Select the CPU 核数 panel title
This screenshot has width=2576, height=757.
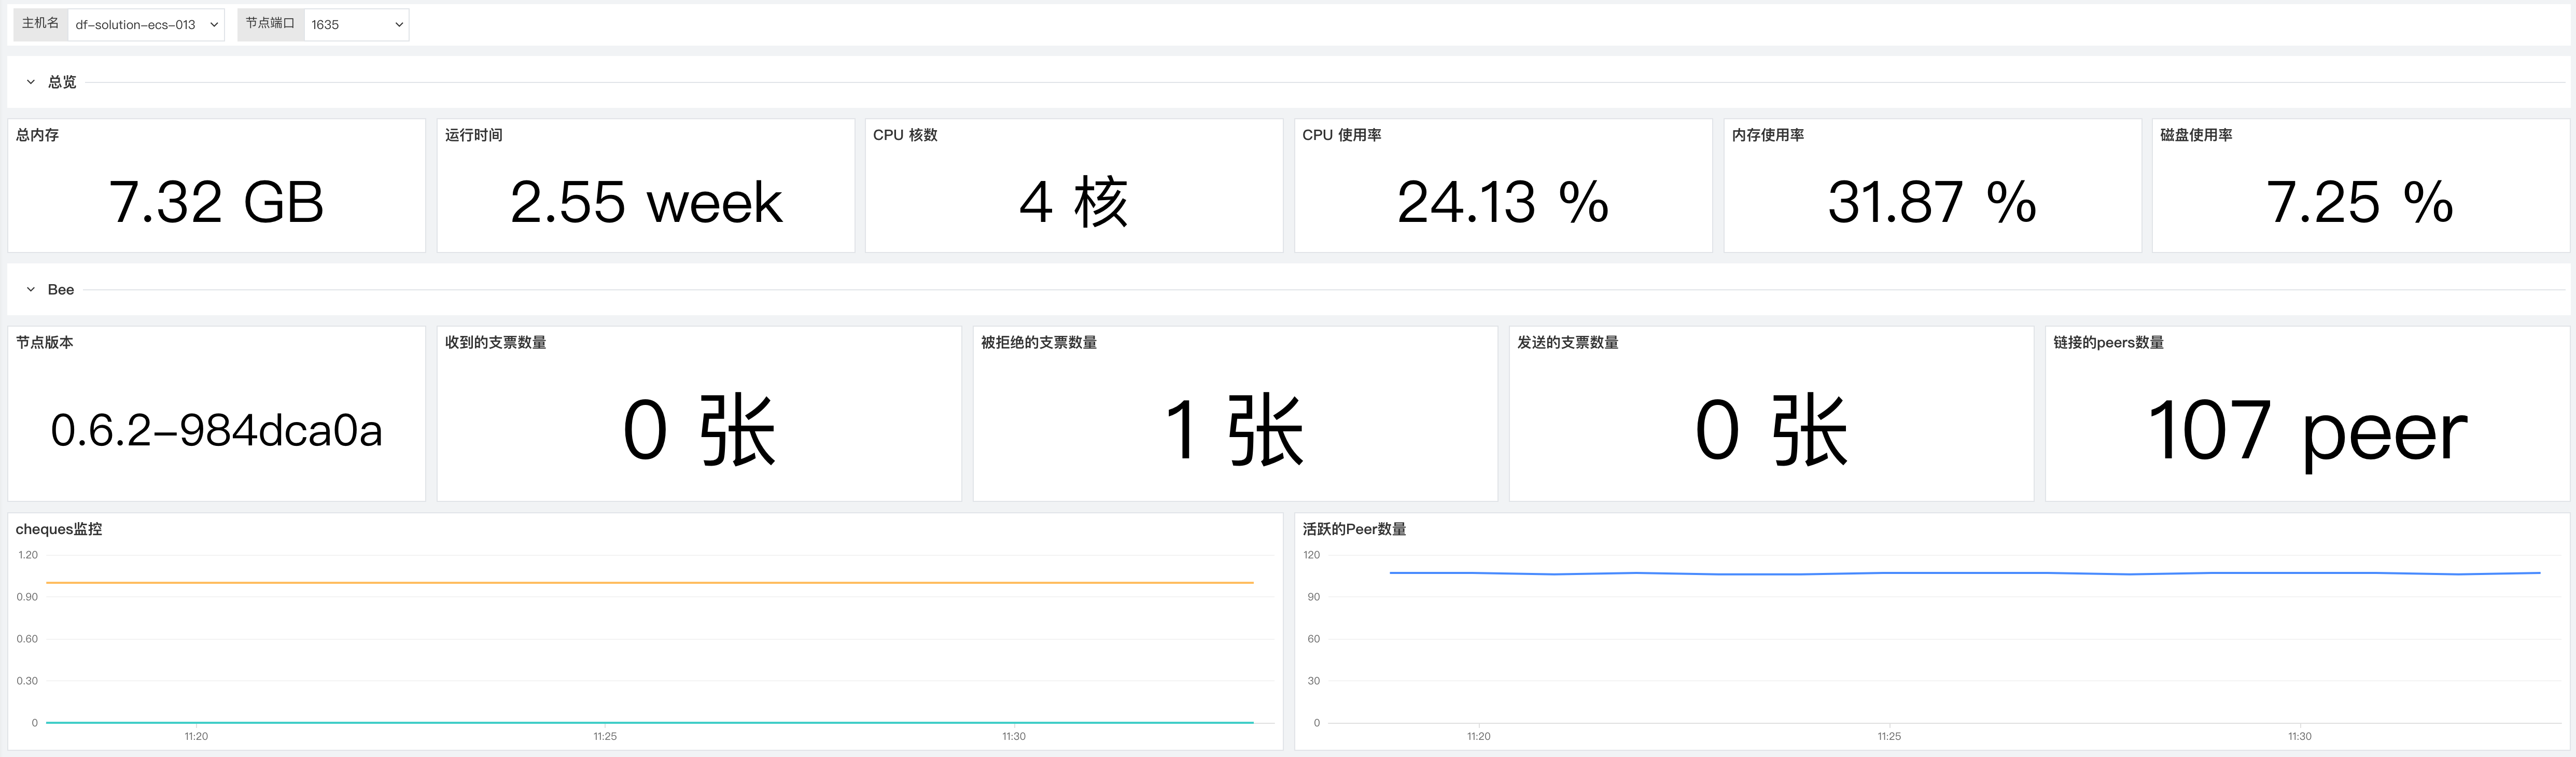(x=904, y=135)
